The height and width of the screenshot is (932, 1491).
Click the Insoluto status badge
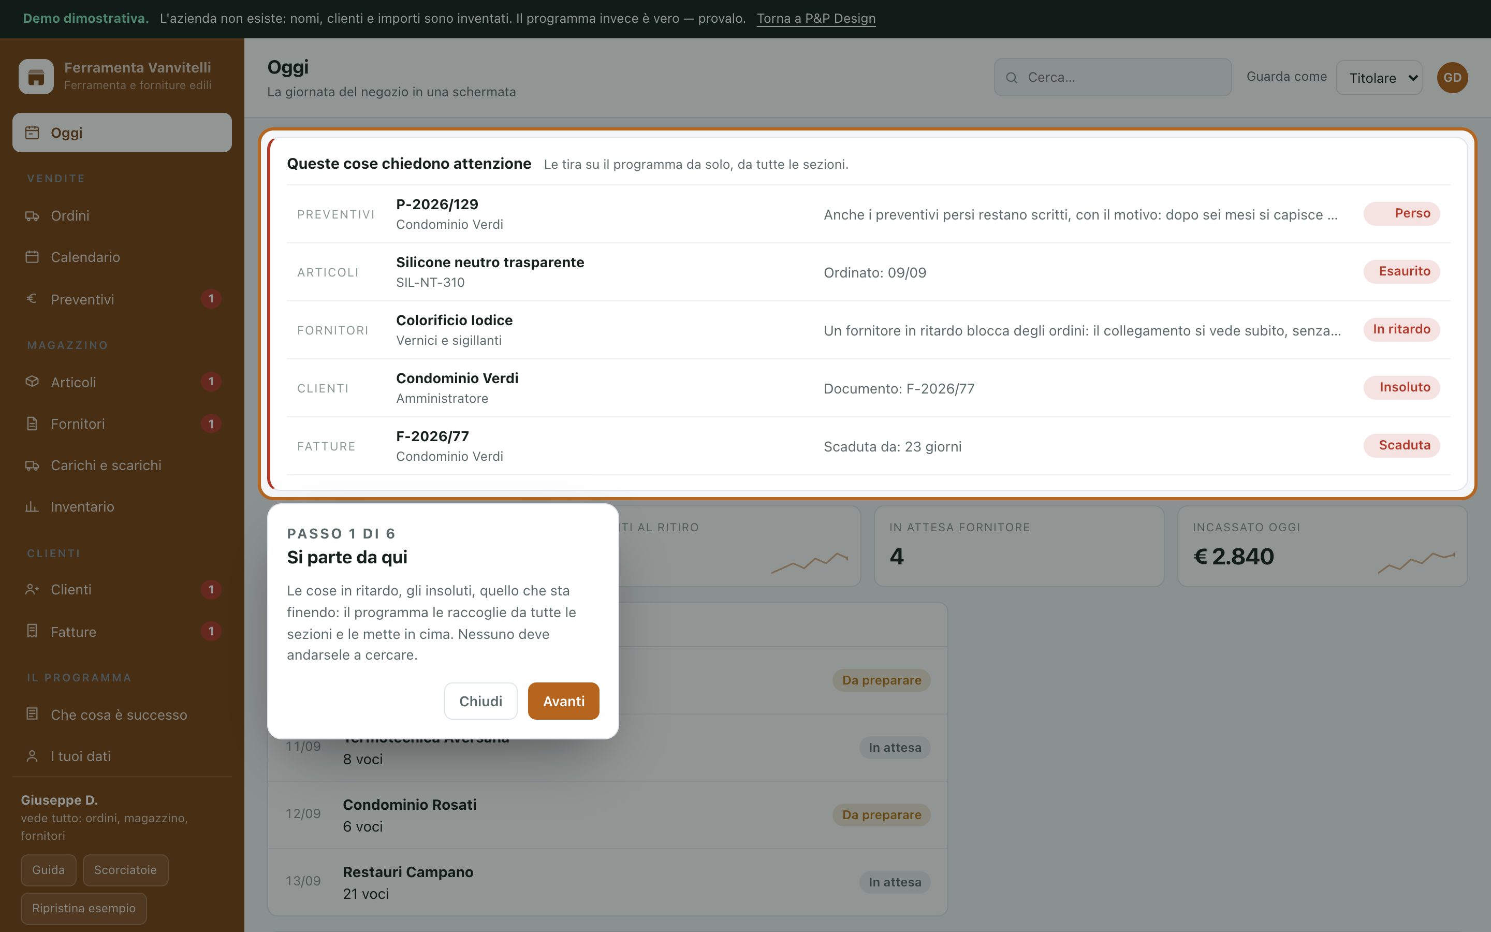tap(1401, 387)
